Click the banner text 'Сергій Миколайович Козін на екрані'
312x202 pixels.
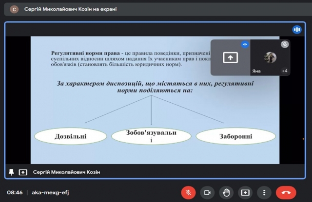[70, 9]
